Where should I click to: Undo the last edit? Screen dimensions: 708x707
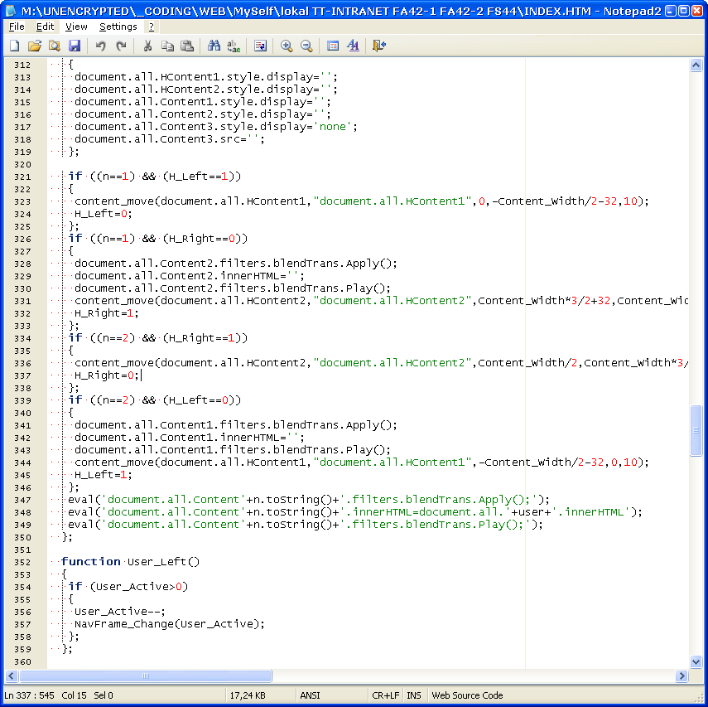point(101,46)
